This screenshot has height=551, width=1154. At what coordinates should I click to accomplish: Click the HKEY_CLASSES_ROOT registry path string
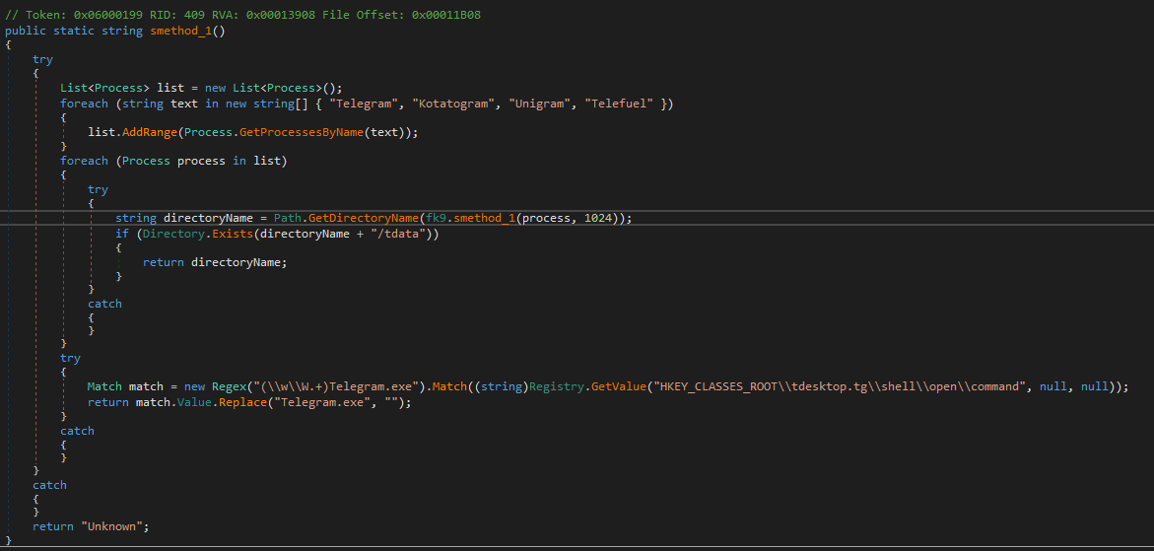pos(837,387)
